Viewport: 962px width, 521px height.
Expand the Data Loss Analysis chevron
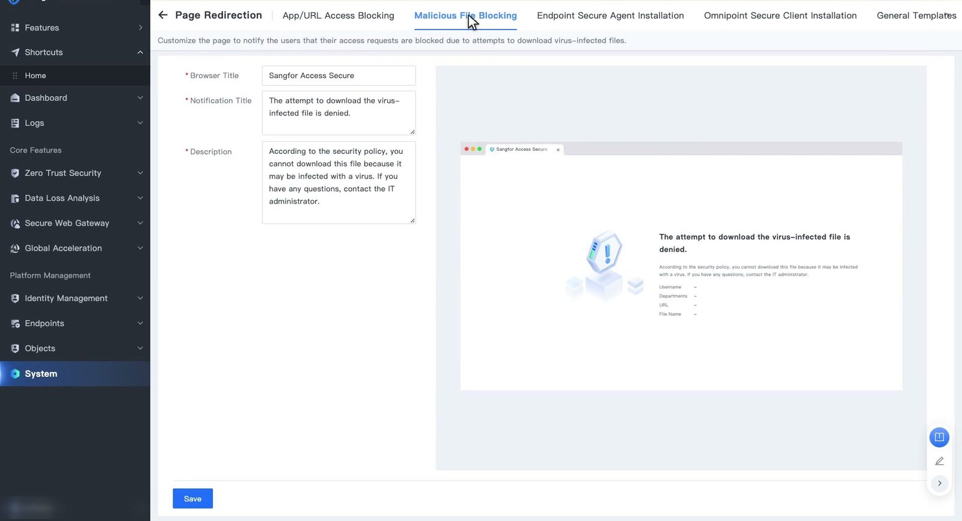140,198
